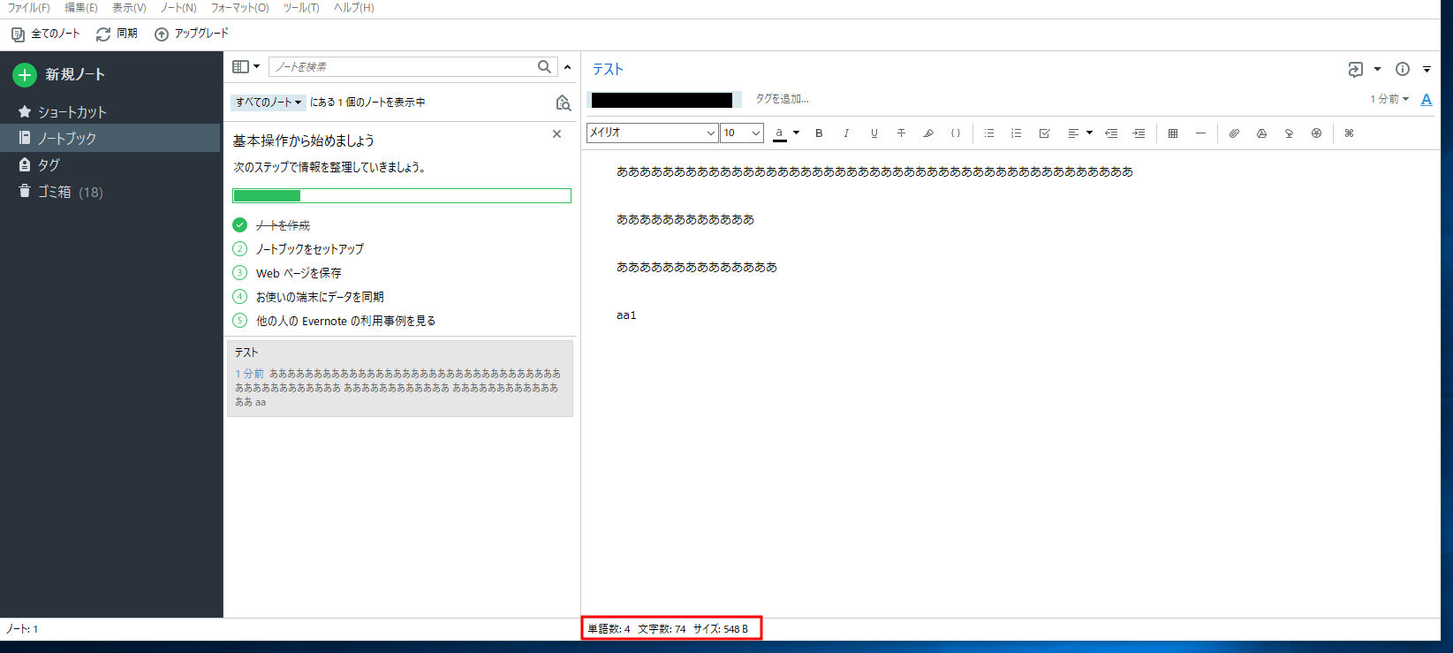Open the ツール(T) menu
Screen dimensions: 1453x653
[x=301, y=8]
